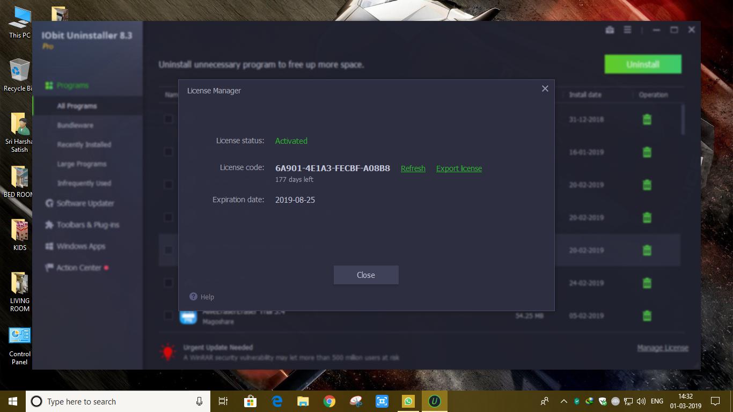Click the volume speaker tray icon
Screen dimensions: 733x412
(x=641, y=401)
